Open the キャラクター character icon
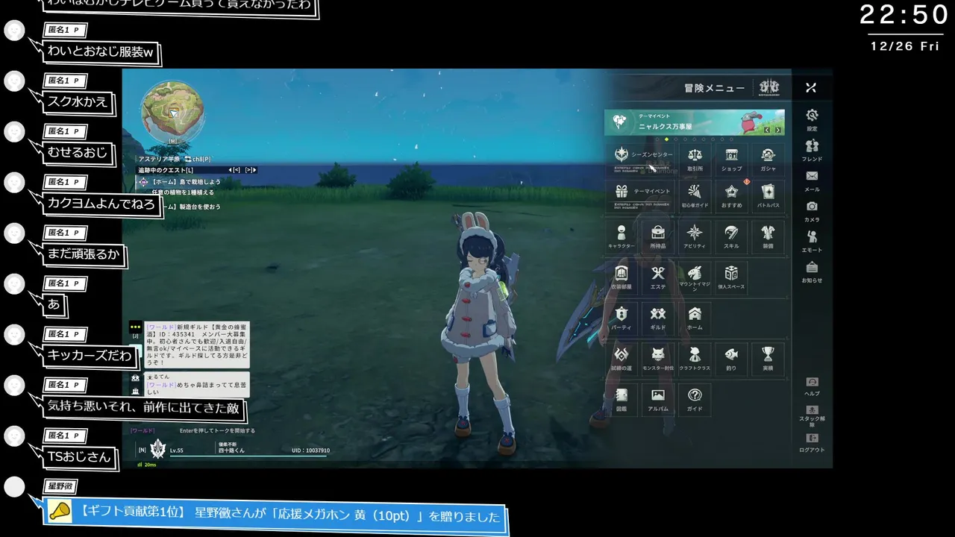The width and height of the screenshot is (955, 537). click(621, 237)
